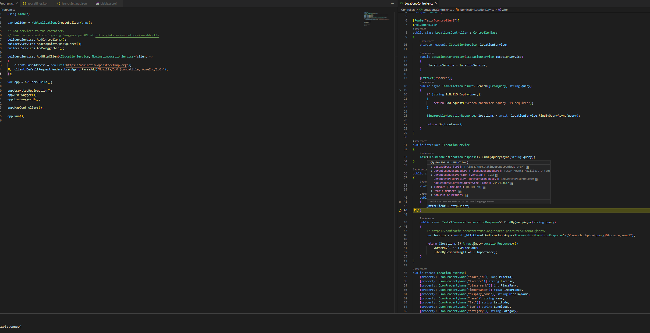The width and height of the screenshot is (650, 333).
Task: Open the more actions ellipsis in left editor
Action: coord(392,3)
